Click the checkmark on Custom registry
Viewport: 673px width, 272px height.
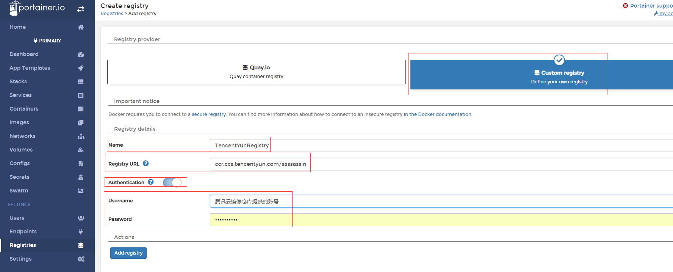pyautogui.click(x=559, y=60)
